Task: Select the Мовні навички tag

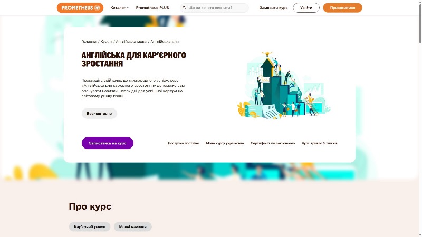Action: point(133,227)
